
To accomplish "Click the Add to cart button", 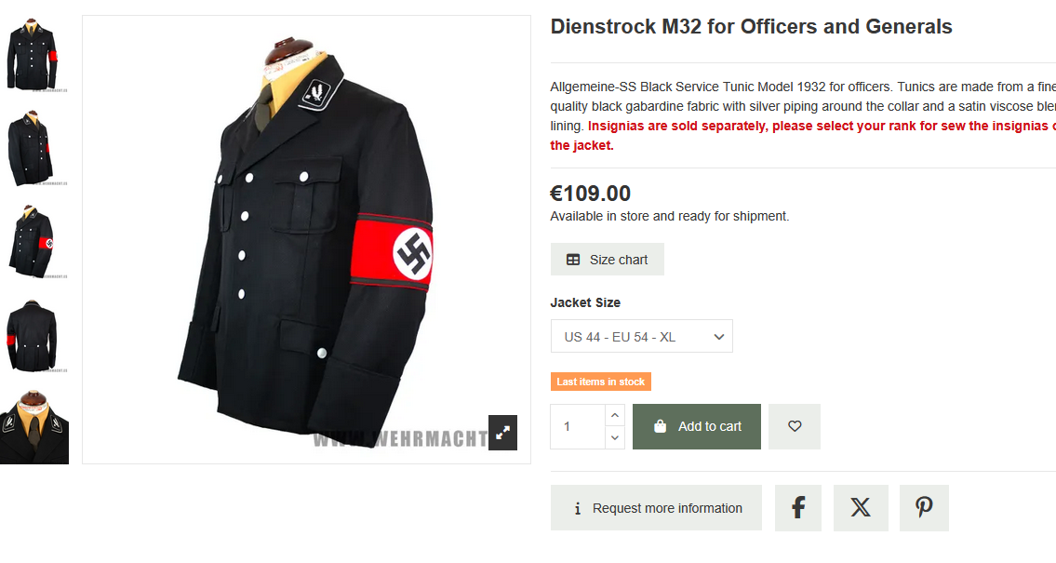I will tap(696, 426).
